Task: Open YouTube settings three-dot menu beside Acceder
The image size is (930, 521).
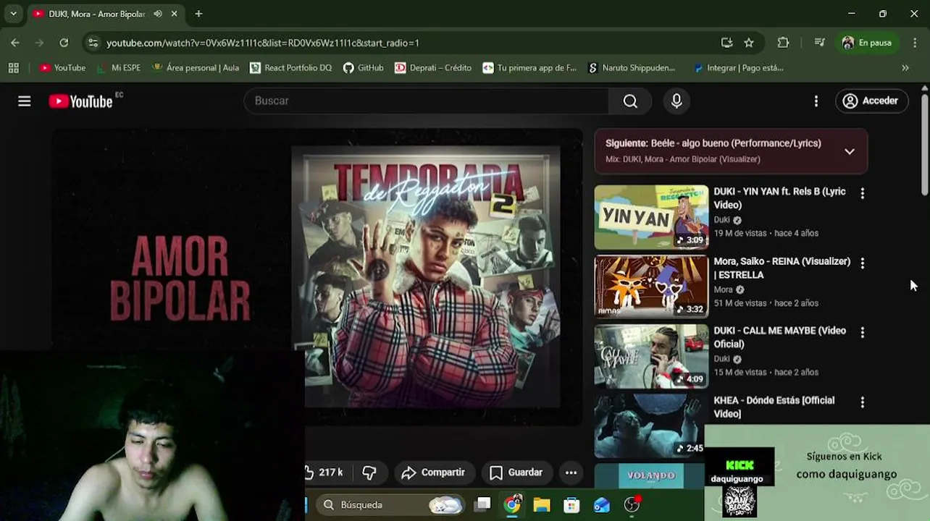Action: (816, 101)
